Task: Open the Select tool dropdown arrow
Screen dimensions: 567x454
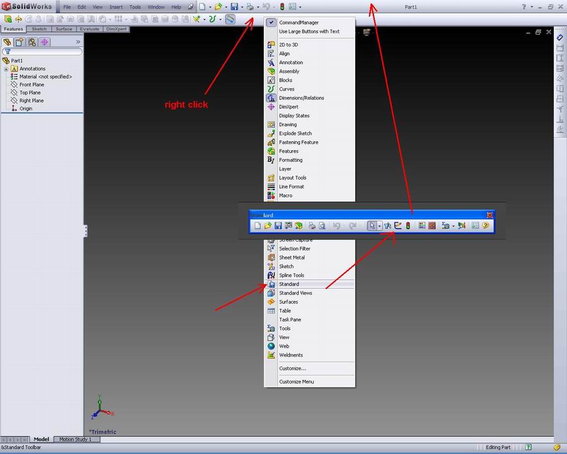Action: 380,225
